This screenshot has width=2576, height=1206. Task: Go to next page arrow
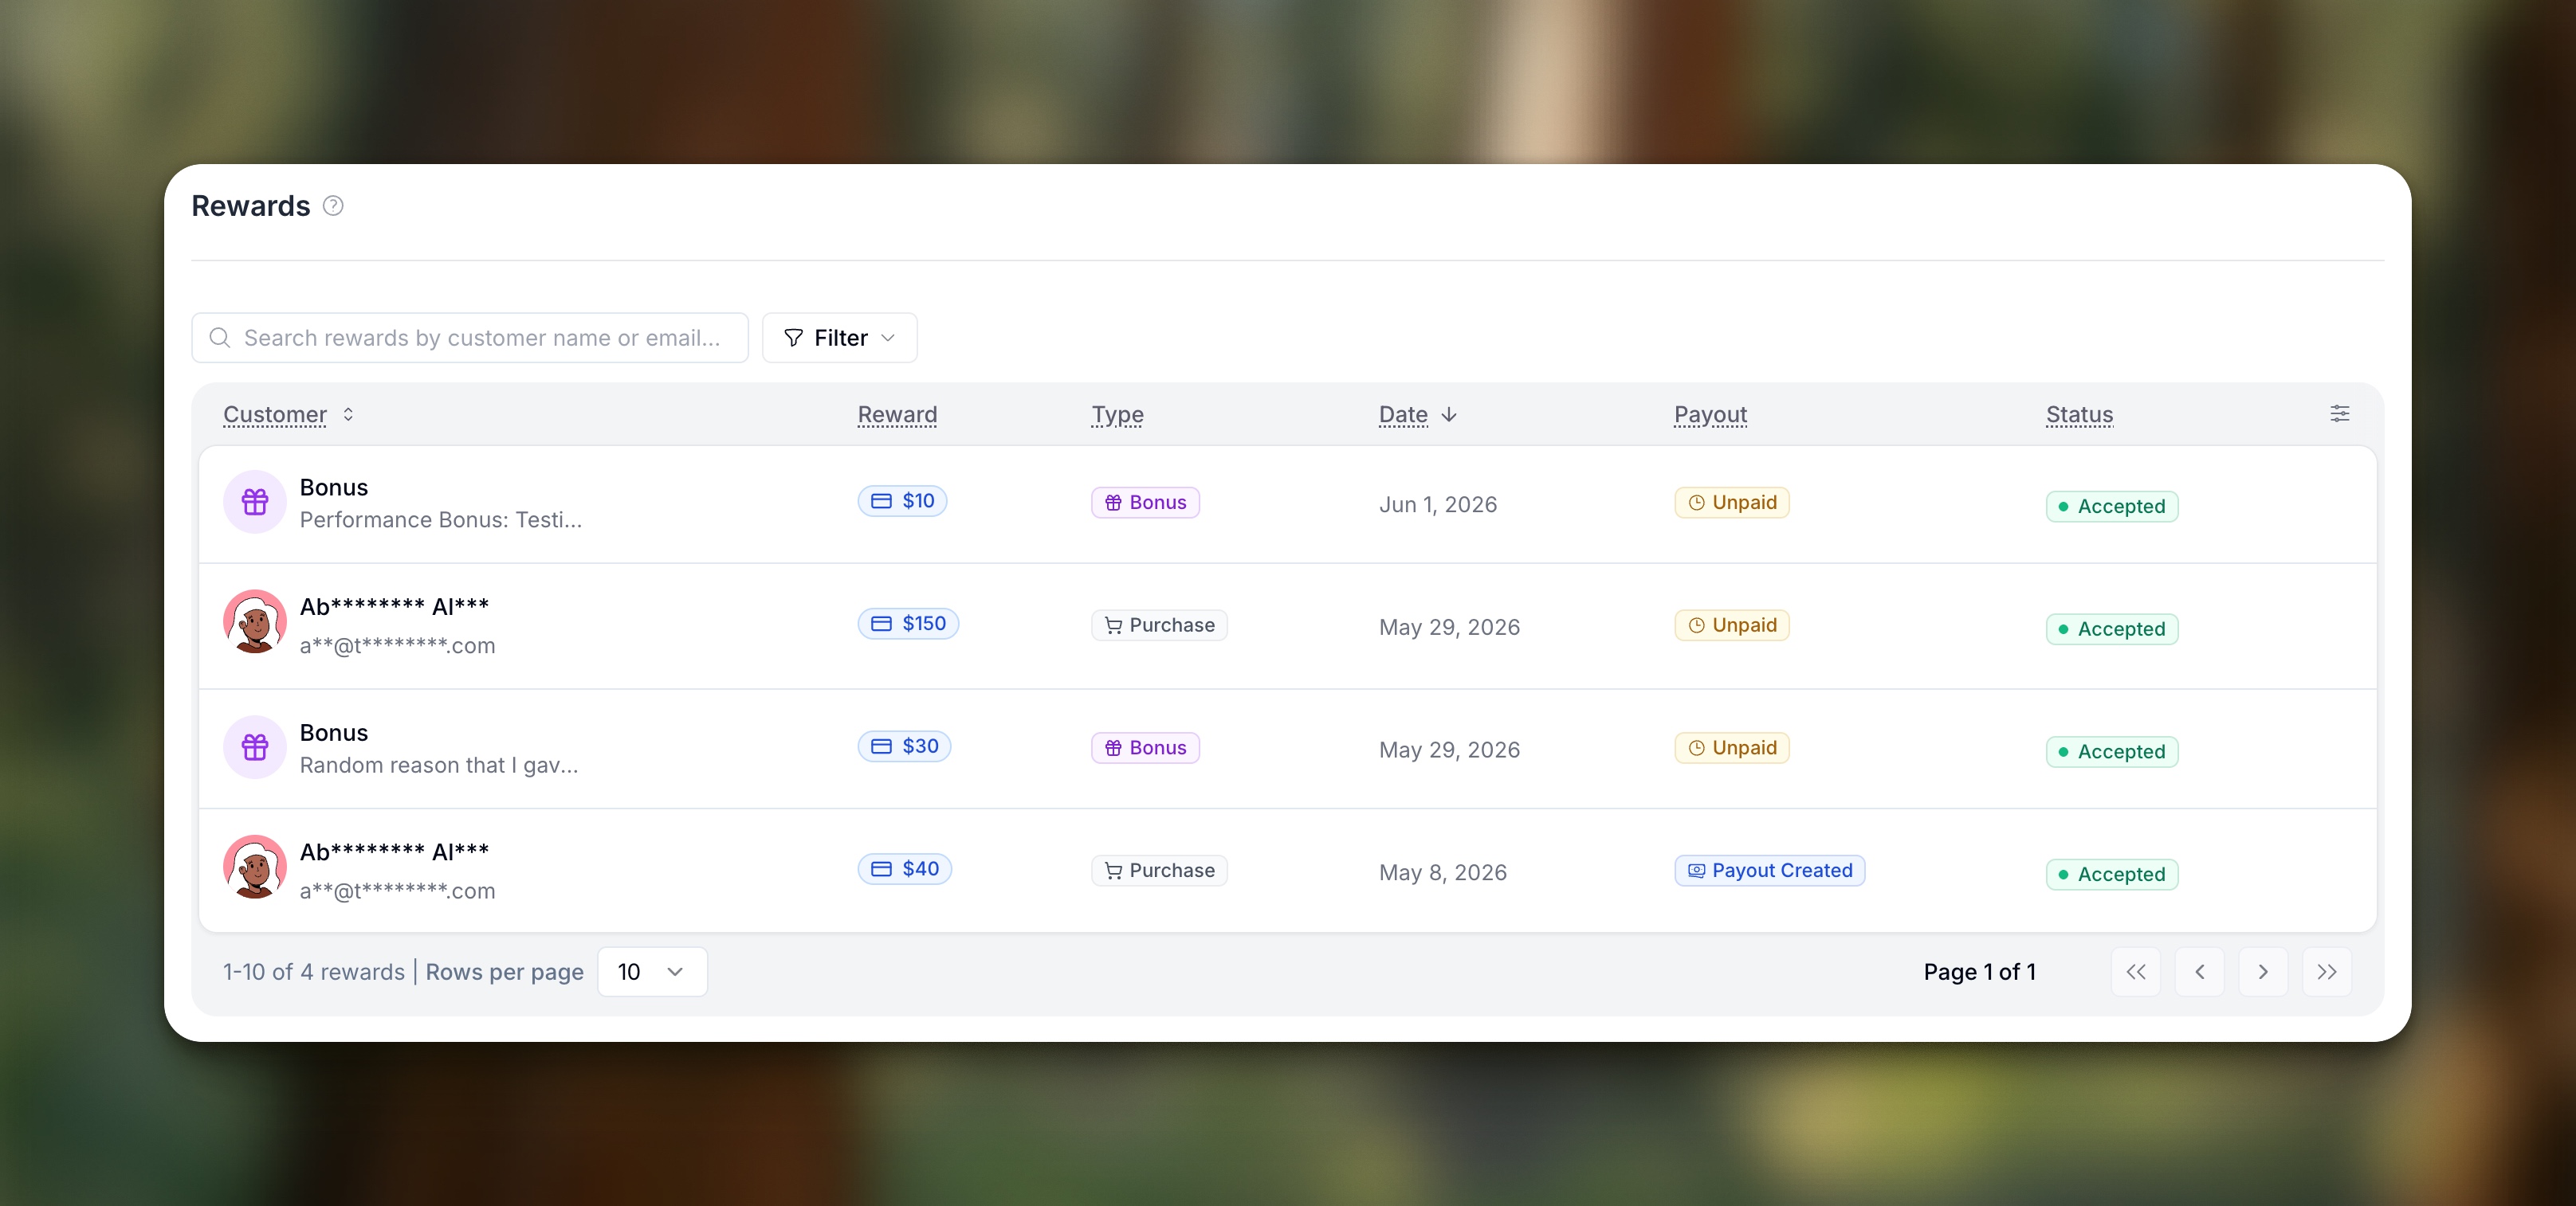2263,972
